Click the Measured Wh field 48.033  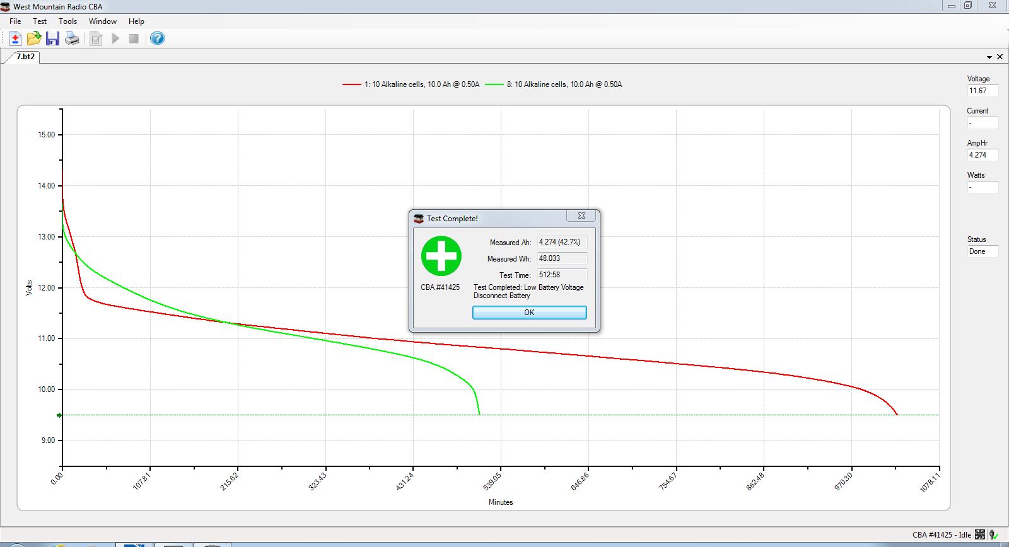coord(562,258)
